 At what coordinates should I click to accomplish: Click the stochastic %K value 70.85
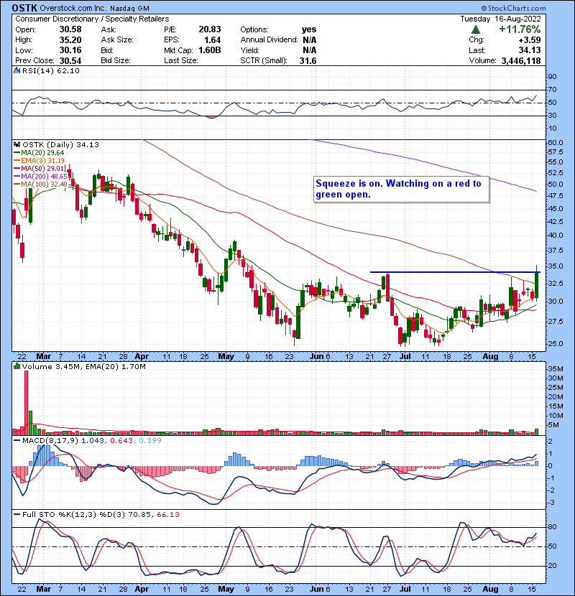tap(139, 515)
